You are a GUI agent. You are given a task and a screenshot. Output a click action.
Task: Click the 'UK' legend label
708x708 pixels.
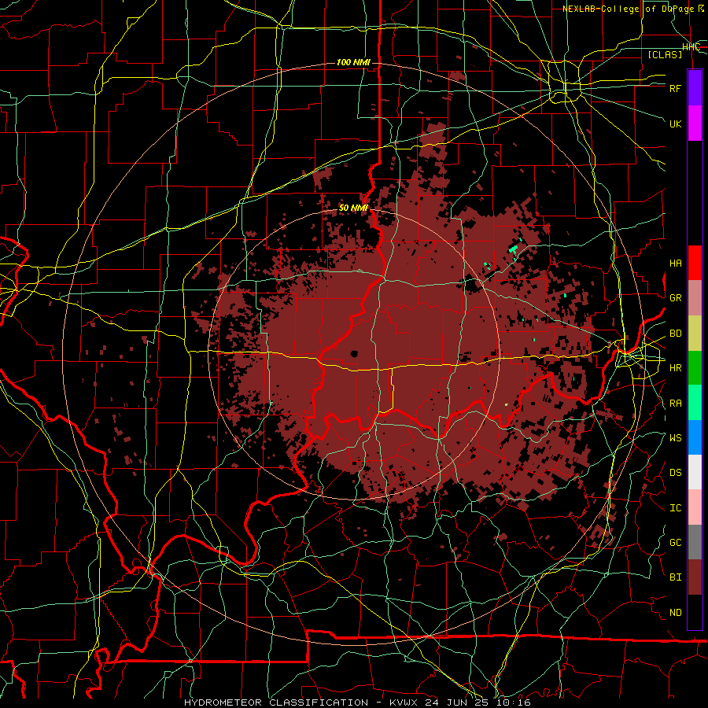[676, 124]
